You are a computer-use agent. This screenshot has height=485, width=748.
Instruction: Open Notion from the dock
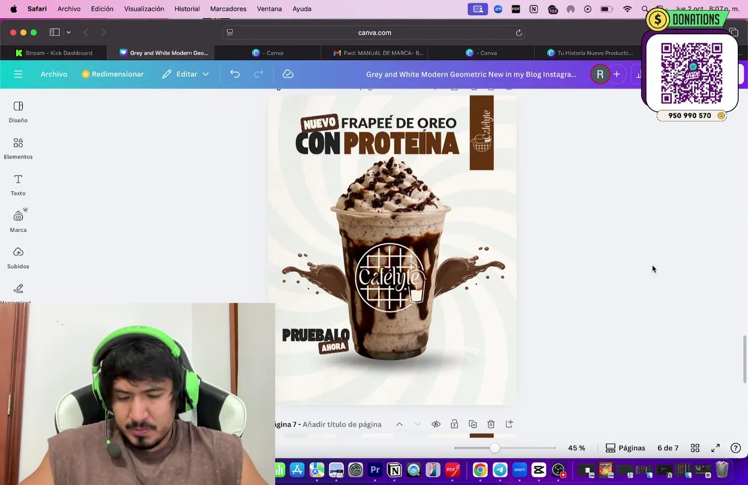pyautogui.click(x=394, y=470)
